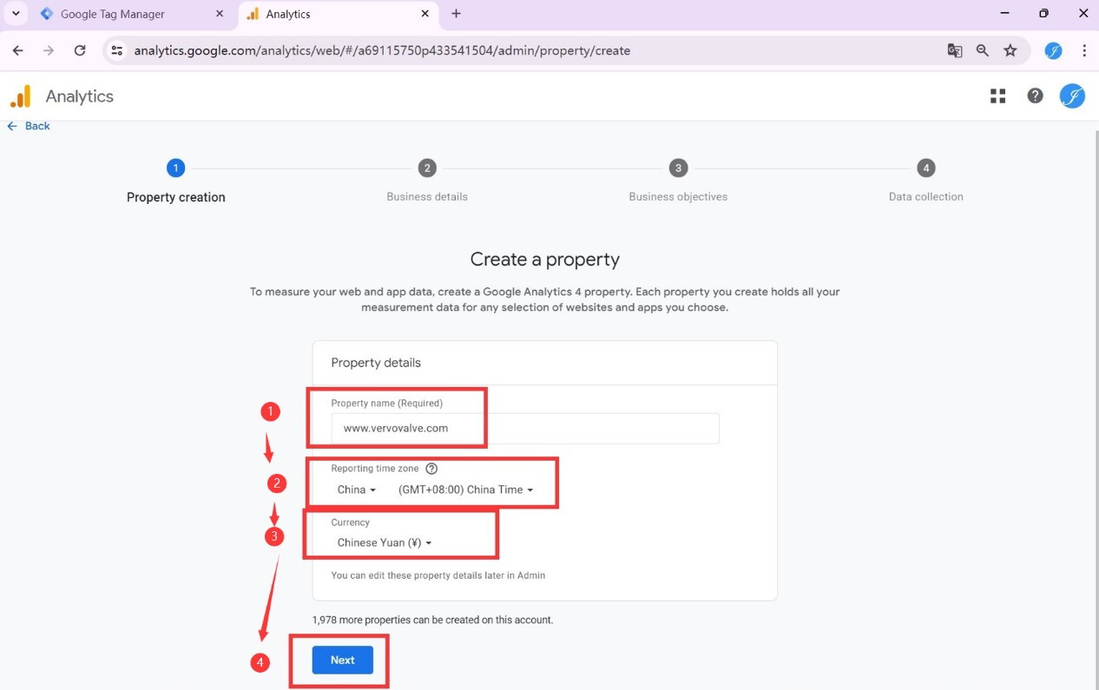Open the Google apps grid icon

pyautogui.click(x=997, y=96)
